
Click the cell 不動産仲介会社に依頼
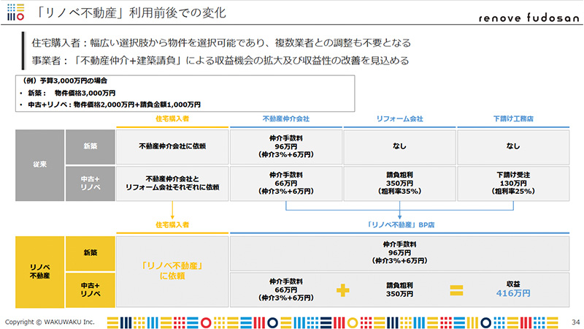(x=172, y=147)
